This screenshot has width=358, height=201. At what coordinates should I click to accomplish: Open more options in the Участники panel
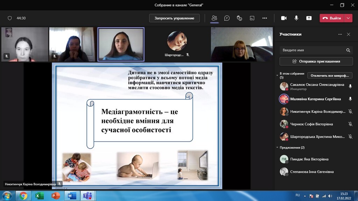point(340,35)
